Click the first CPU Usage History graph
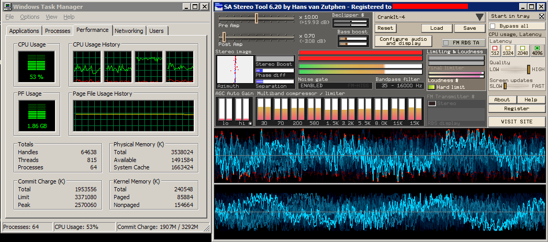The image size is (548, 242). tap(87, 67)
